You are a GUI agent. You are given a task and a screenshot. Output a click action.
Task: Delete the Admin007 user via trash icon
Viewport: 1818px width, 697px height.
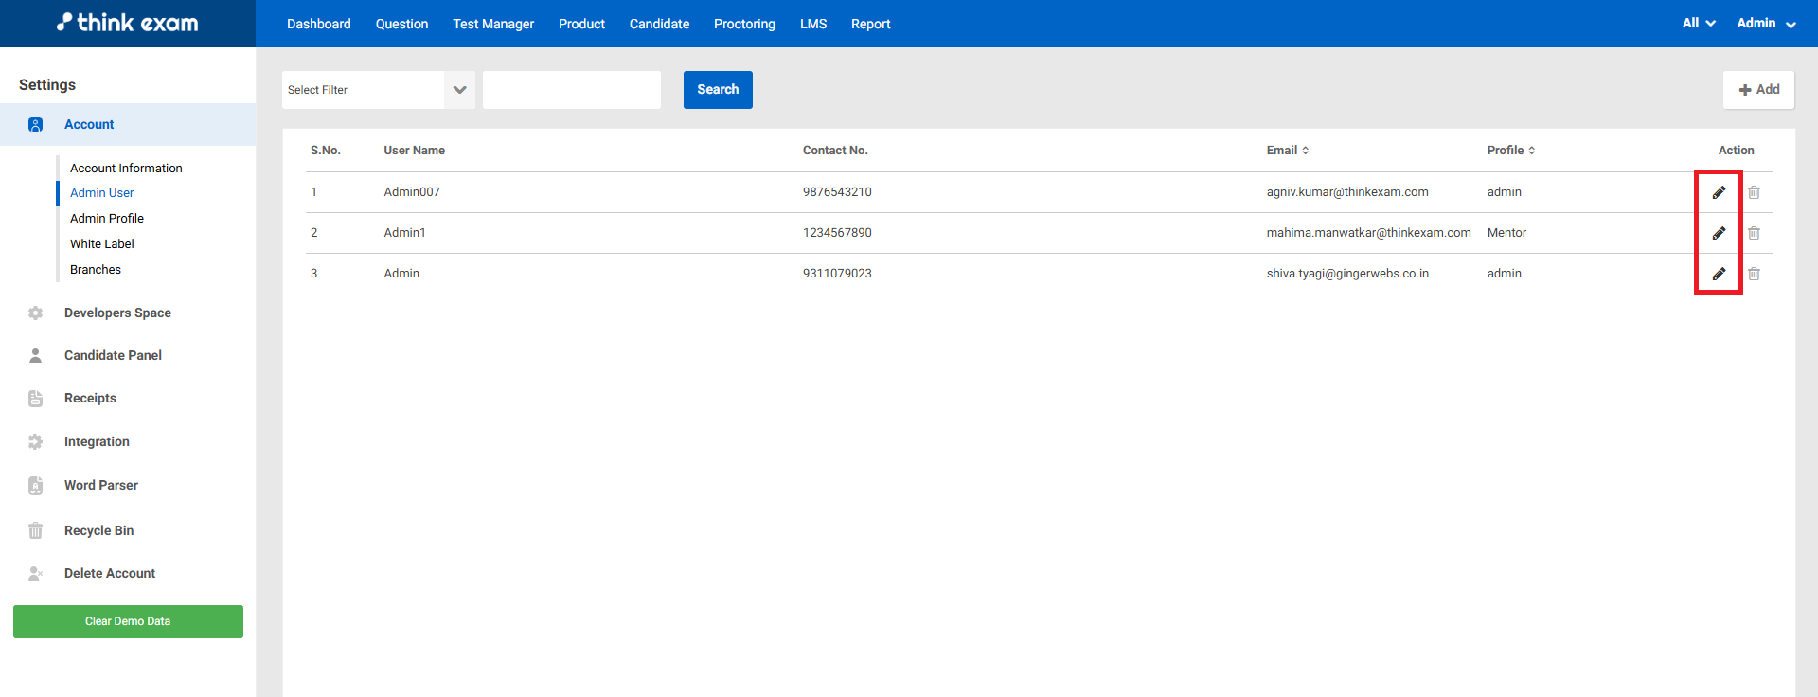pos(1754,192)
